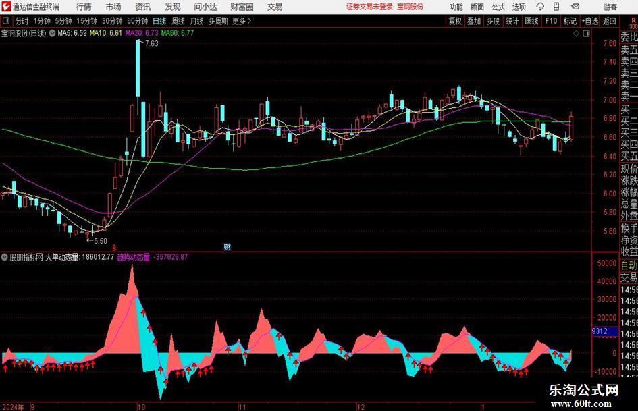Viewport: 638px width, 411px height.
Task: Click the 多股 multi-stock button
Action: coord(493,21)
